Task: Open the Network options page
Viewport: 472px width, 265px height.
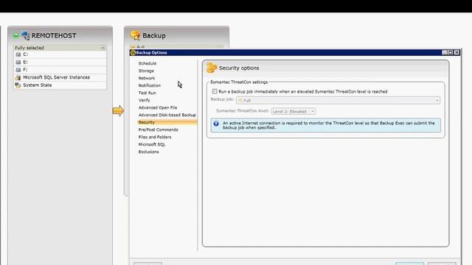Action: coord(147,78)
